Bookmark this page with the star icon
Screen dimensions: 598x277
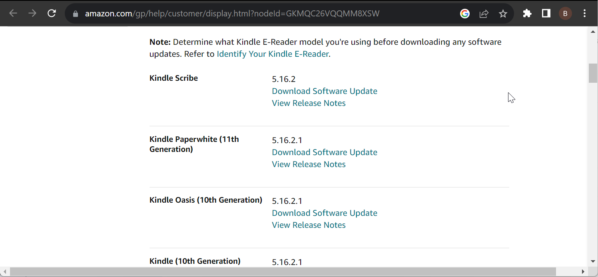503,14
